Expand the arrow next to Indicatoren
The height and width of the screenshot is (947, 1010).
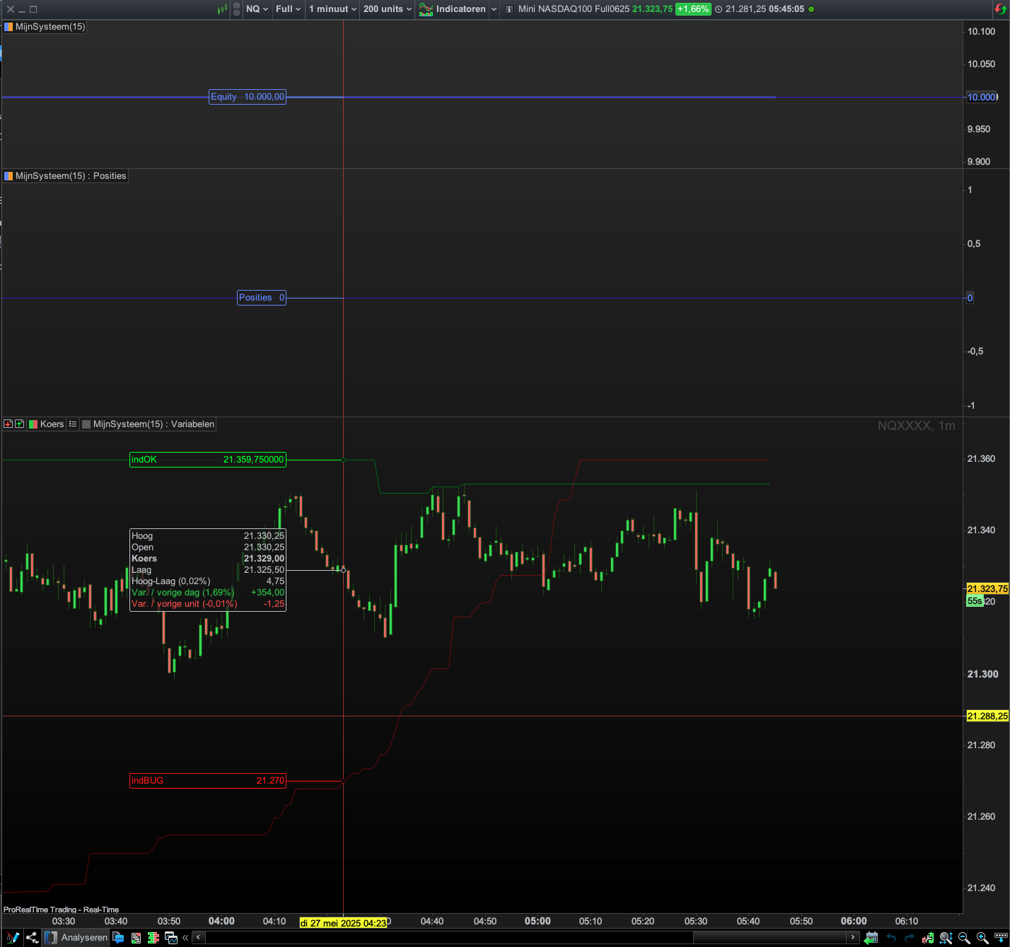494,9
